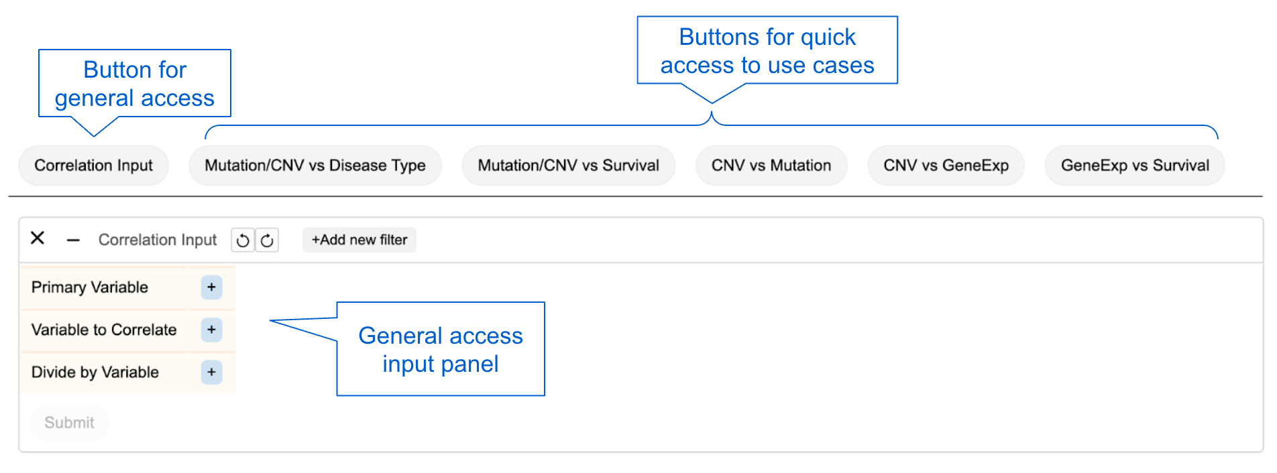Choose Mutation/CNV vs Survival quick access
Image resolution: width=1277 pixels, height=473 pixels.
click(568, 165)
